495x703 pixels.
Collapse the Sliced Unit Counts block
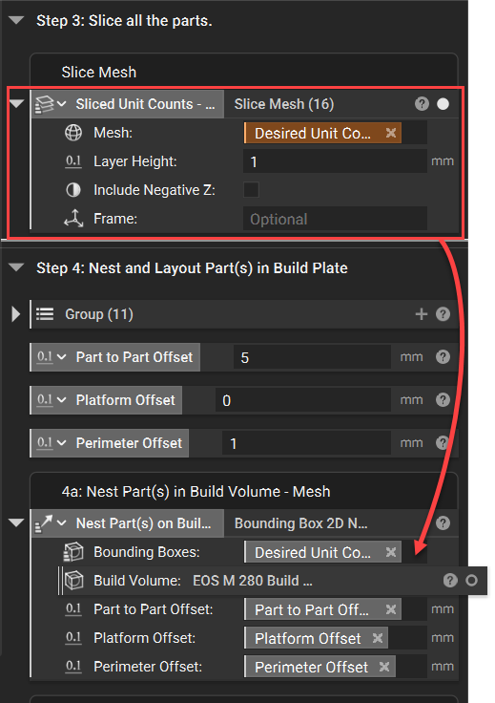[16, 103]
